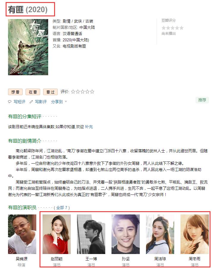This screenshot has width=212, height=268.
Task: Rate with the third star in 评价
Action: coord(83,92)
